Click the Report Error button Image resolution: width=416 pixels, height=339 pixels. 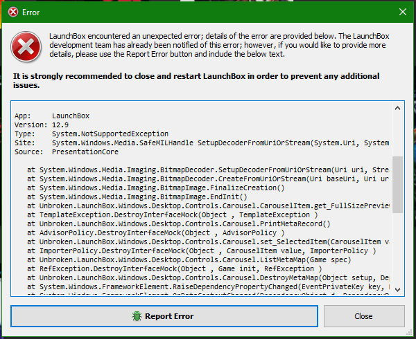point(164,316)
